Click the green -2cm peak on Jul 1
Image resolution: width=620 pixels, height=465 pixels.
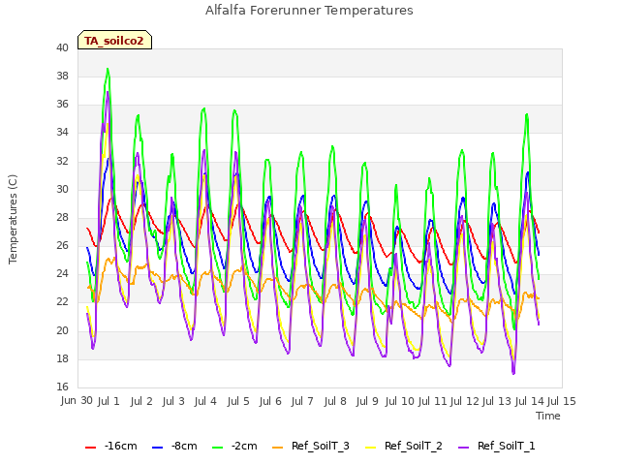pos(108,69)
